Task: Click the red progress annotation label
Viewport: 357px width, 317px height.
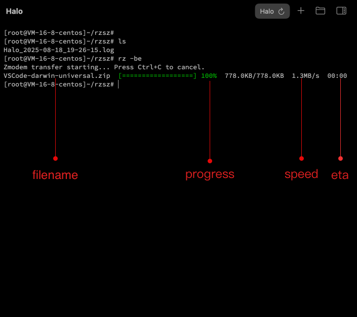Action: (210, 174)
